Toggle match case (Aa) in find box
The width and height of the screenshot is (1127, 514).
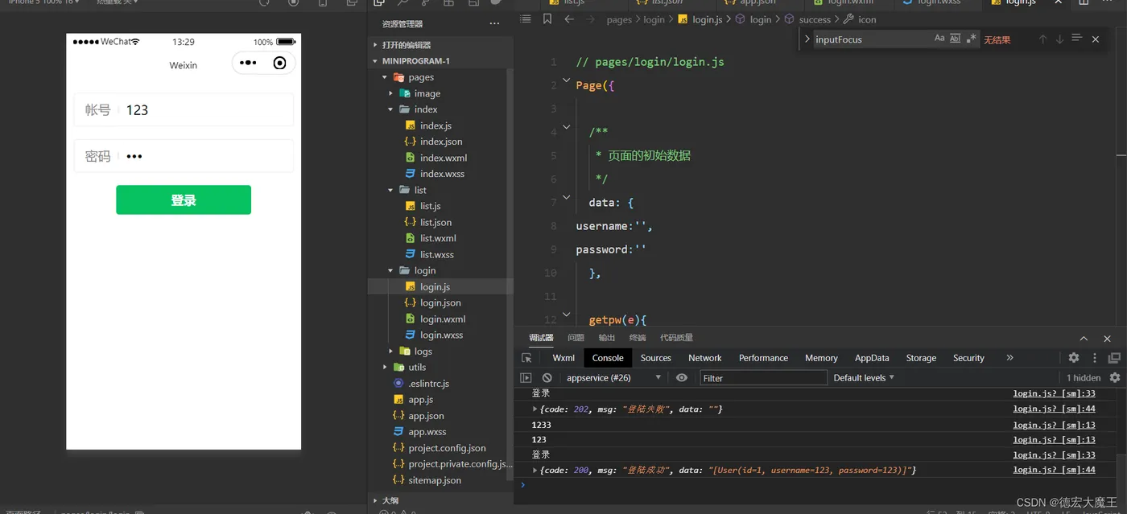pos(939,39)
